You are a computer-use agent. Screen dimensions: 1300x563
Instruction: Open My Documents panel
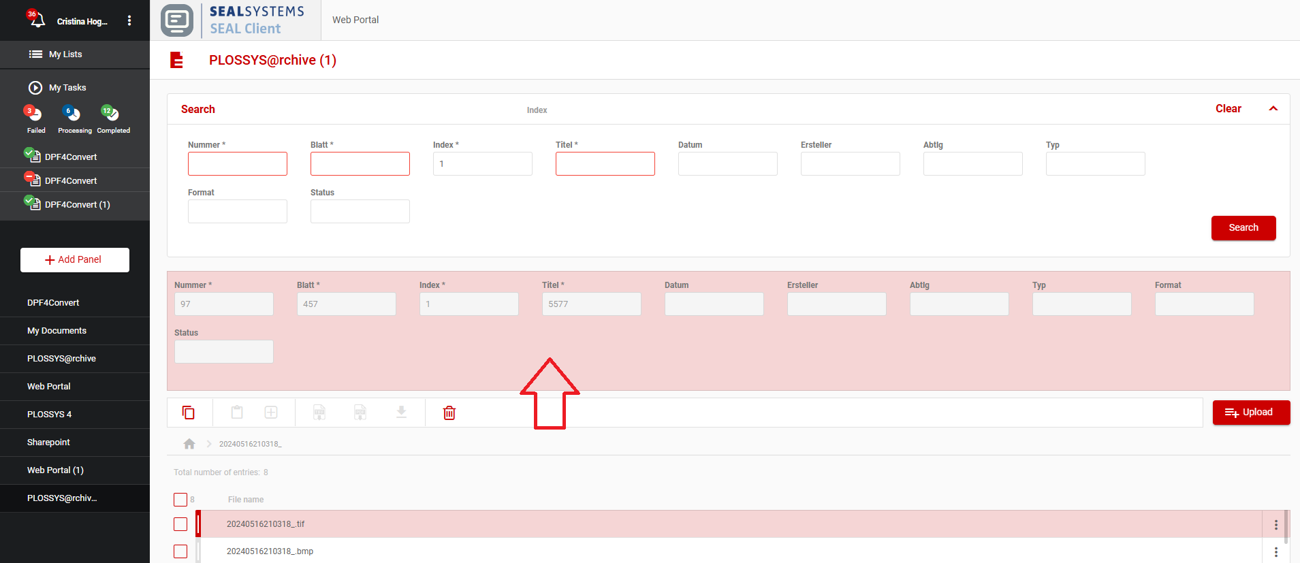[x=57, y=331]
